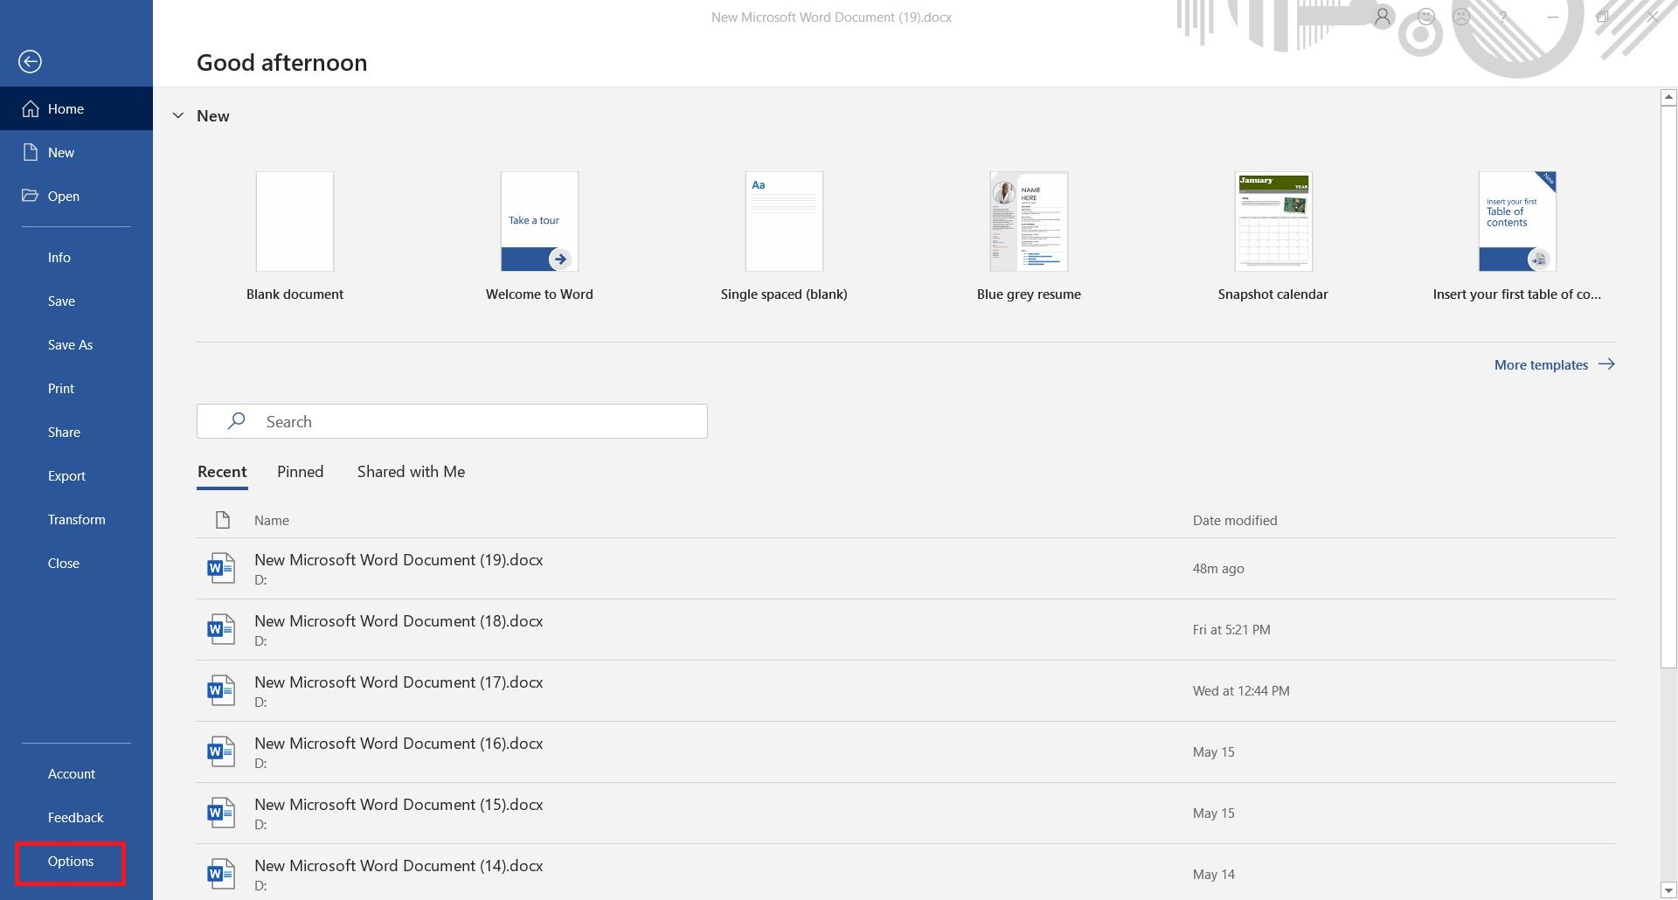Click the Home house icon in sidebar
The width and height of the screenshot is (1678, 900).
[31, 108]
